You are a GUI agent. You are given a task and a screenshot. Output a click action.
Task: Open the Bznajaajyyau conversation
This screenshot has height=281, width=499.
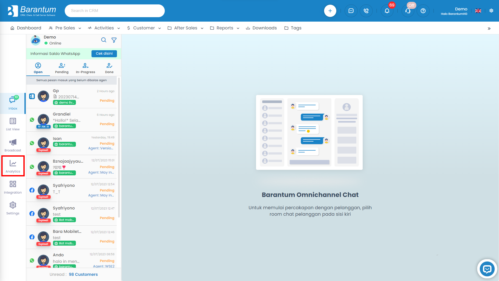pyautogui.click(x=71, y=167)
